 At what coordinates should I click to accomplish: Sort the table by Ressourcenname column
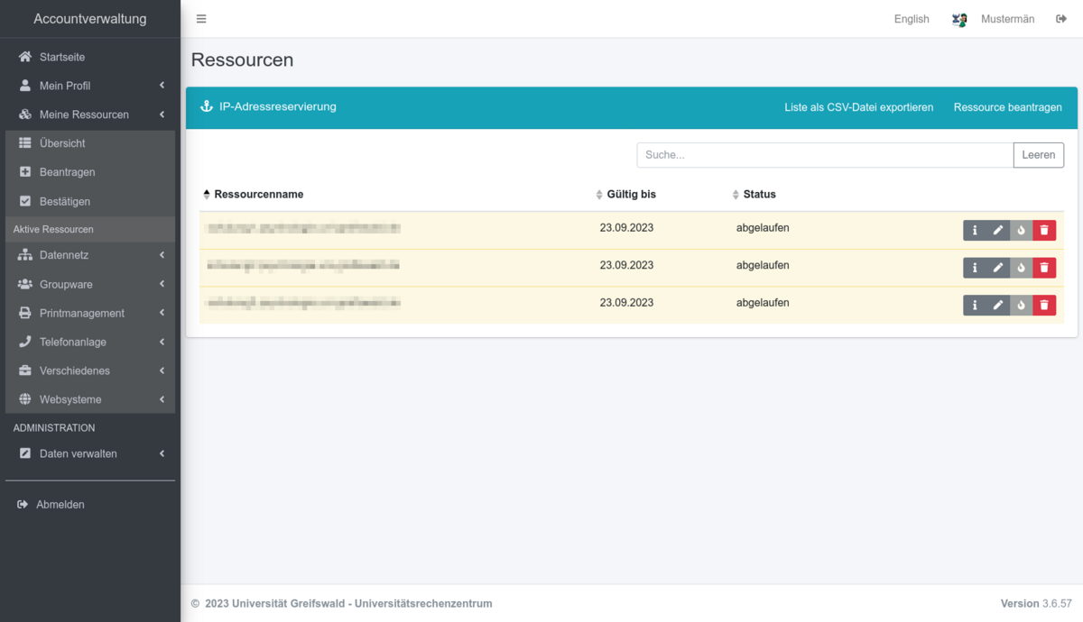pyautogui.click(x=258, y=195)
